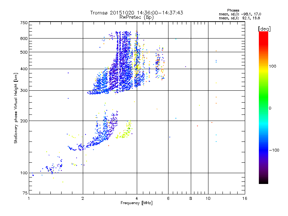Click the black bottom of the phase colorbar
288x216 pixels.
(264, 181)
